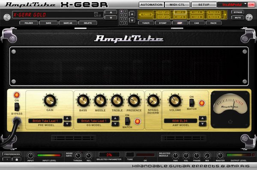
Task: Select CAB A block in the signal chain
Action: [x=197, y=12]
